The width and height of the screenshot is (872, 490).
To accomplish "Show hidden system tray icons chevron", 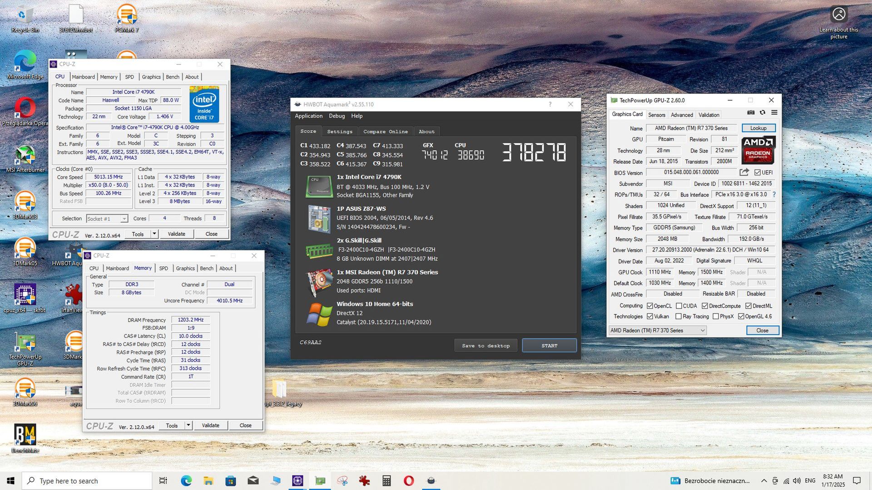I will click(764, 481).
